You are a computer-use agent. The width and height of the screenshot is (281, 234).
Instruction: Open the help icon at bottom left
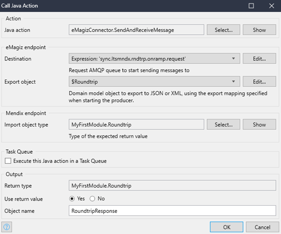(7, 227)
